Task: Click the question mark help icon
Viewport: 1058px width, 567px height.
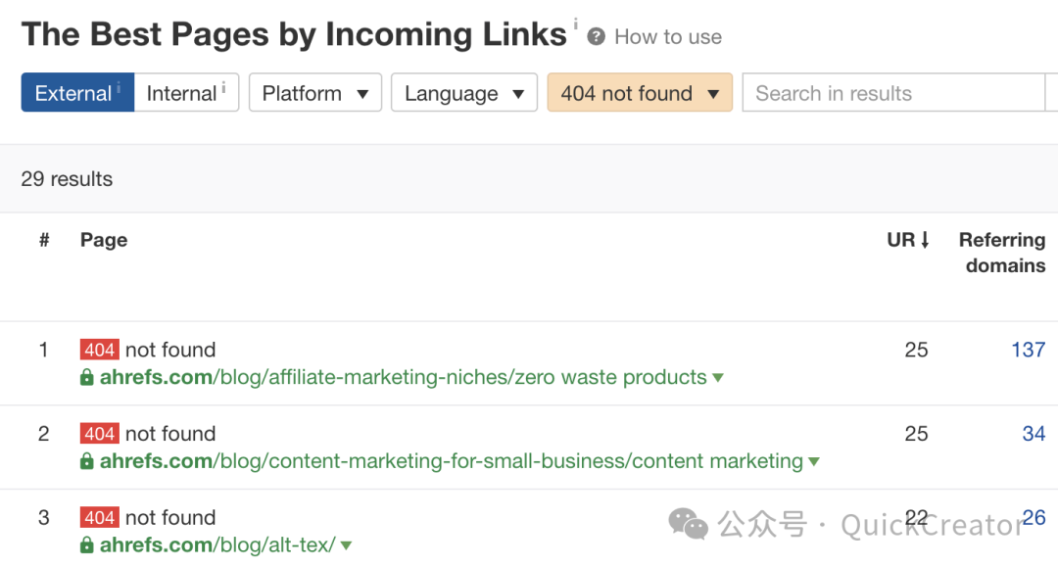Action: coord(596,37)
